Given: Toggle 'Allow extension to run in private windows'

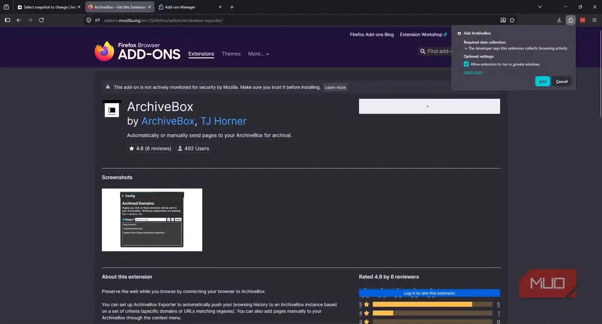Looking at the screenshot, I should pyautogui.click(x=466, y=64).
